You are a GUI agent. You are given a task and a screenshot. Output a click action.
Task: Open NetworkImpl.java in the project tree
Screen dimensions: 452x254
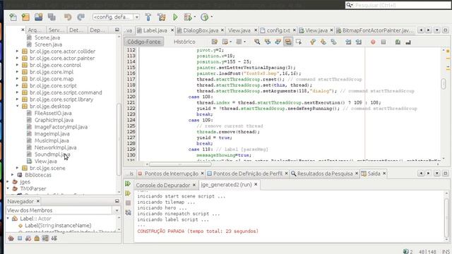55,147
